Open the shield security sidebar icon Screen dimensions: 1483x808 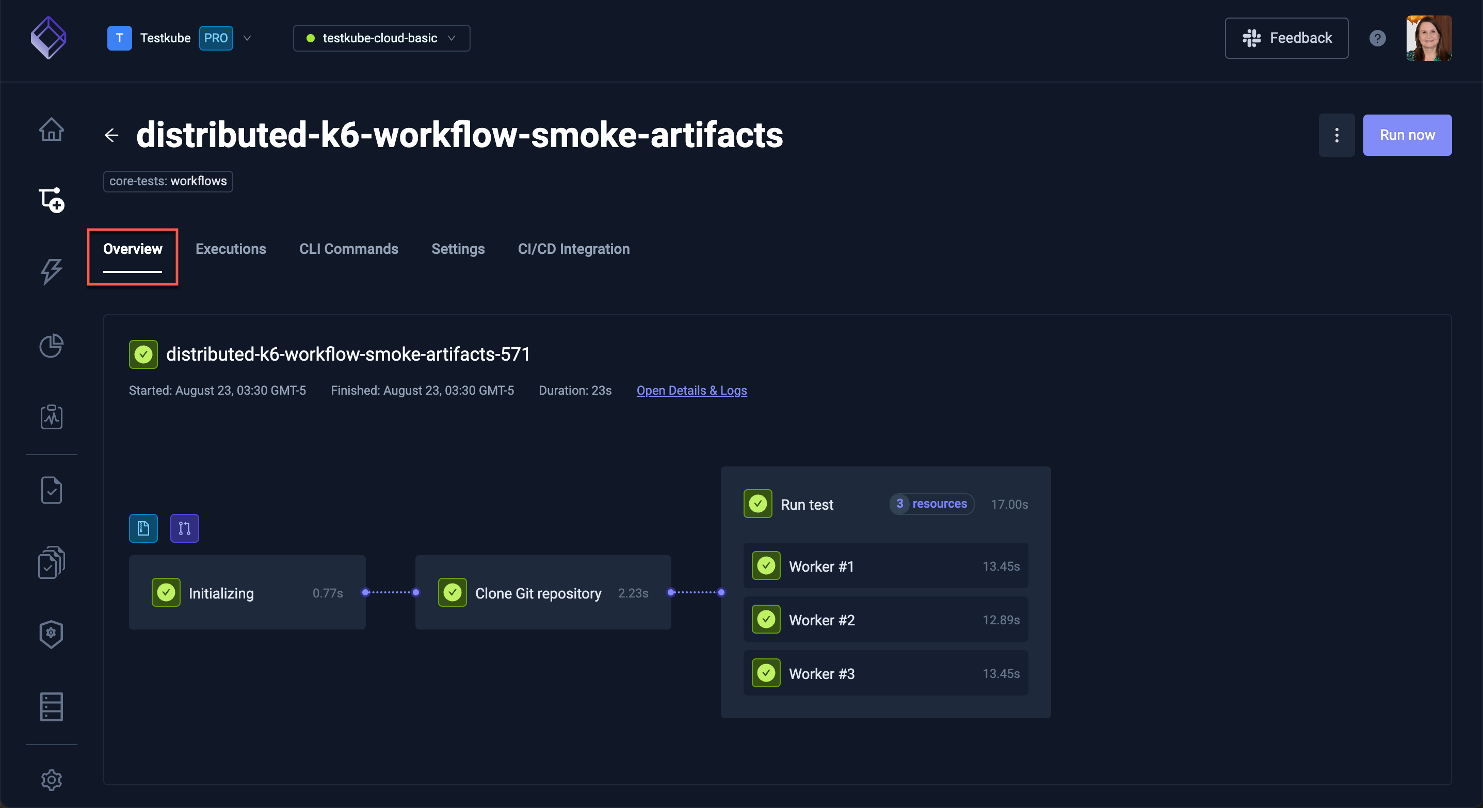click(x=51, y=634)
